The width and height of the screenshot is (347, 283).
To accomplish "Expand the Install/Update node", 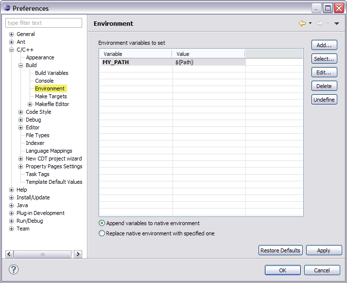I will (11, 197).
